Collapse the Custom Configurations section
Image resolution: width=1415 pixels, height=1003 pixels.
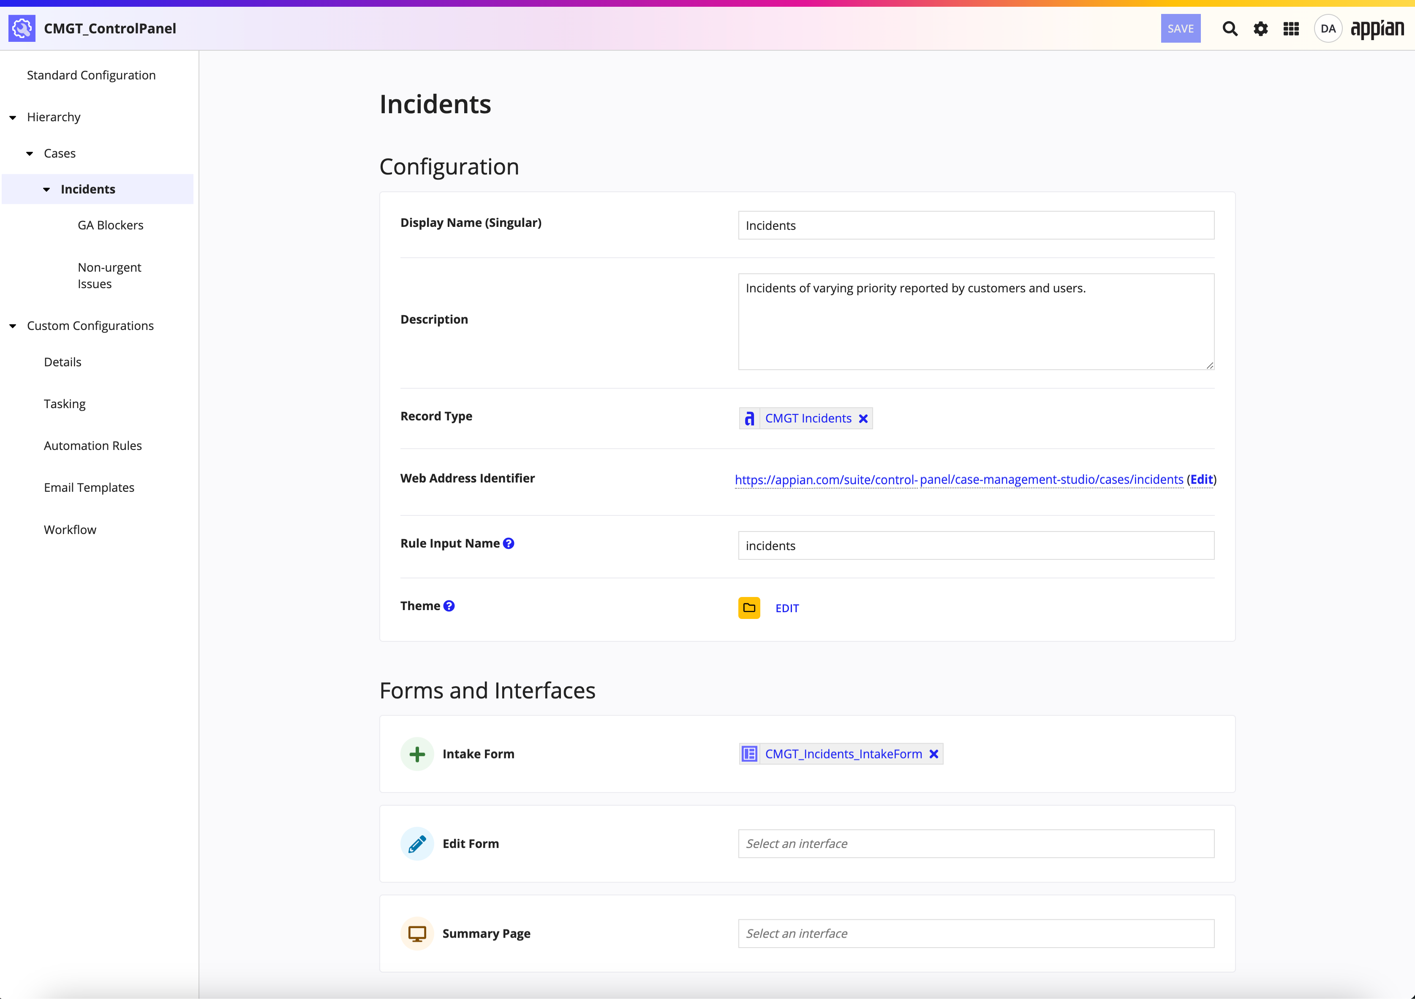point(13,326)
